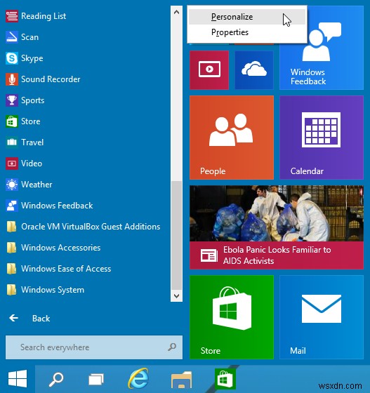Open the Windows Feedback icon in app list
This screenshot has height=393, width=370.
(x=12, y=206)
